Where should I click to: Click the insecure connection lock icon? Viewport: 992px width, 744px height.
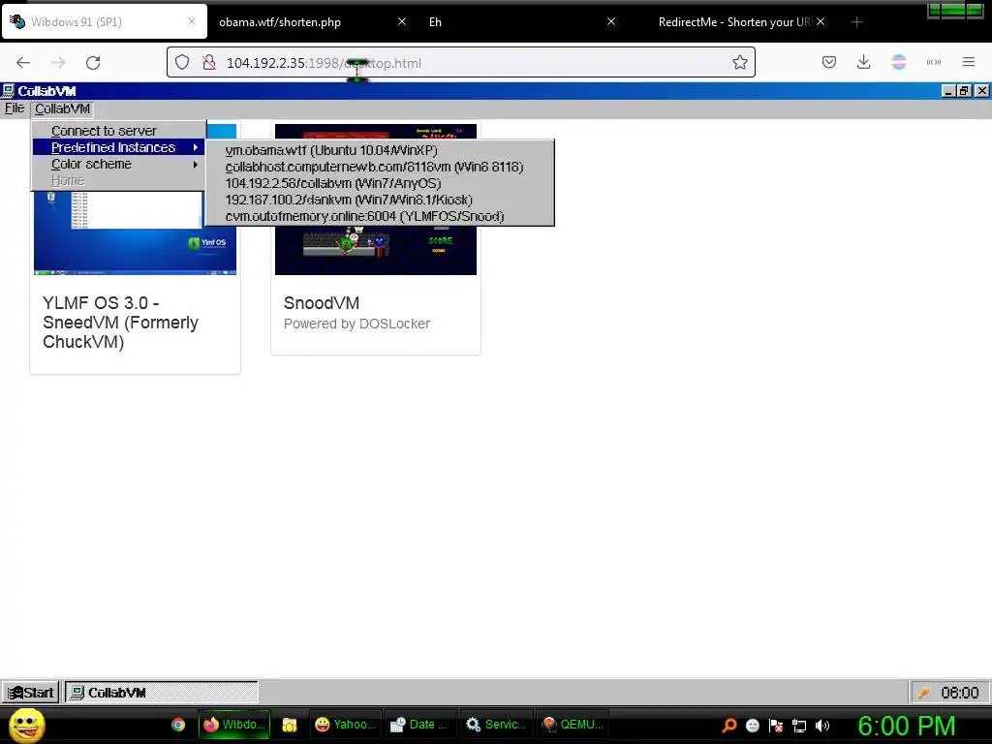tap(209, 63)
